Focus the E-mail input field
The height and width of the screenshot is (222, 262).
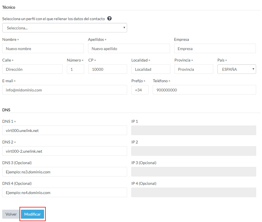pyautogui.click(x=64, y=90)
